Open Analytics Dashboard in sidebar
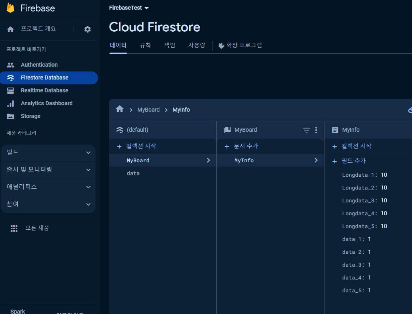Image resolution: width=412 pixels, height=314 pixels. click(49, 103)
